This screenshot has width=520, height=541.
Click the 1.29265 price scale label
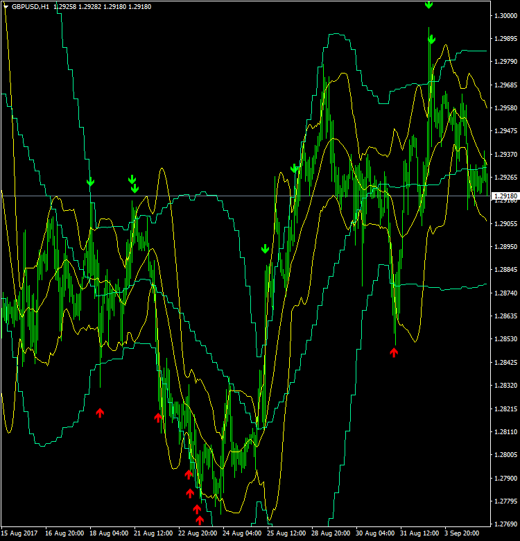(505, 178)
